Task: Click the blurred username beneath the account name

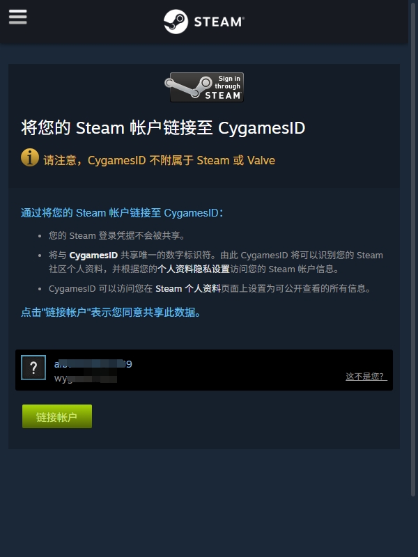Action: pyautogui.click(x=85, y=378)
